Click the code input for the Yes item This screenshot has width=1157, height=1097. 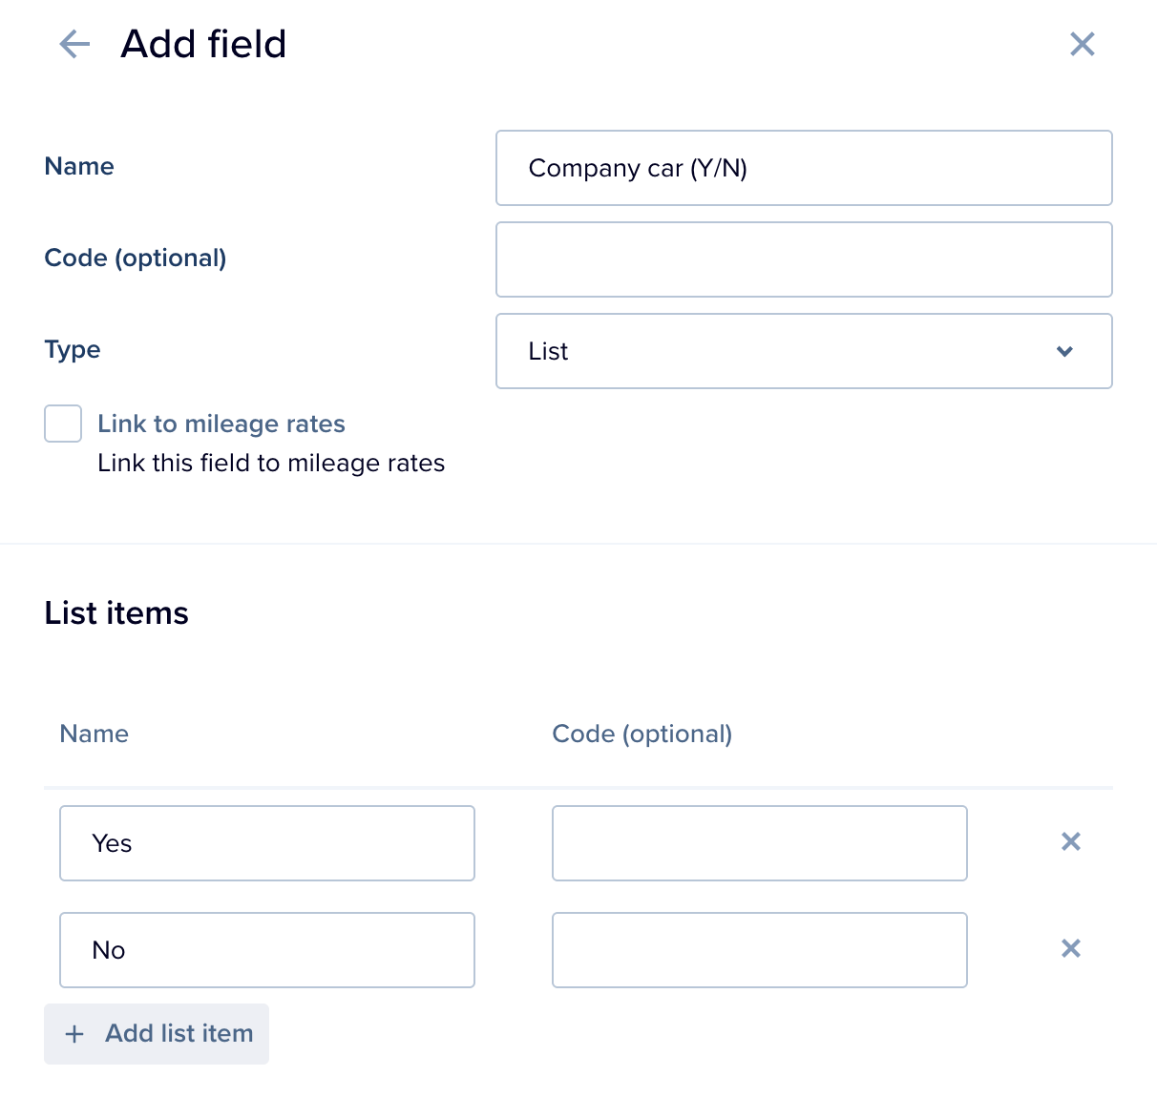pyautogui.click(x=760, y=843)
